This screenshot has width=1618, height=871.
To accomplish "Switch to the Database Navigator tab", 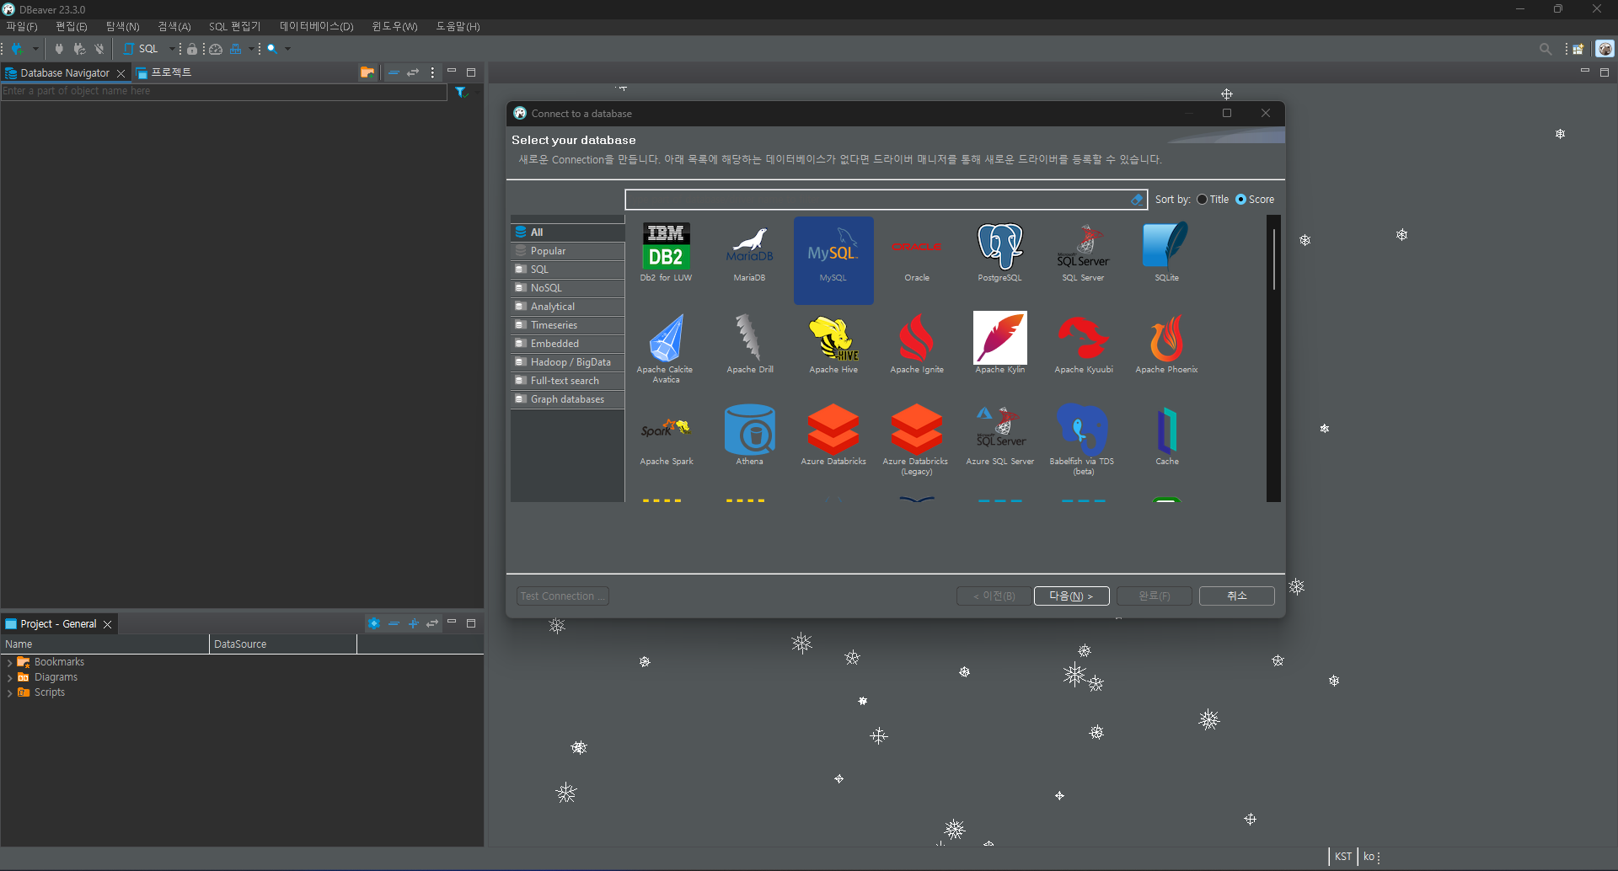I will pos(65,73).
